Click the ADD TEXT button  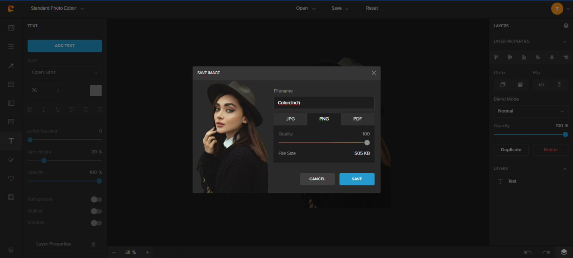[x=65, y=46]
